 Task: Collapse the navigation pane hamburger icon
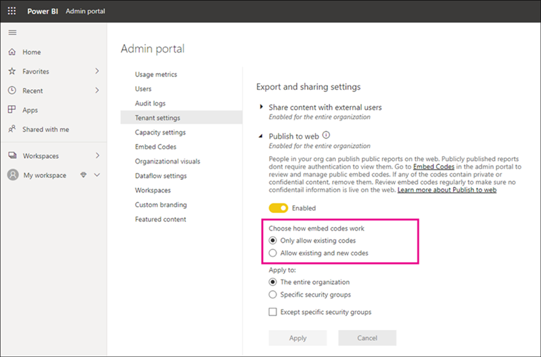tap(11, 32)
